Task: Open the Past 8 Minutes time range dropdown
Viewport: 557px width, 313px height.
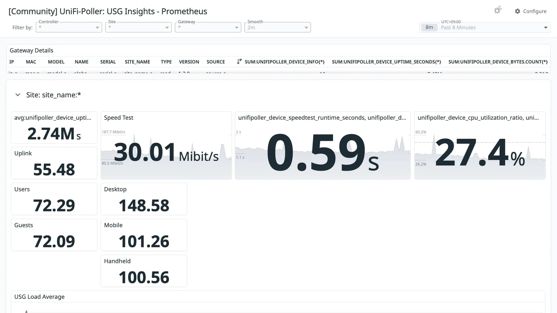Action: [x=485, y=27]
